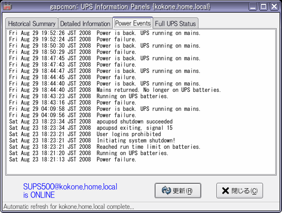Switch to the Historical Summary tab
Viewport: 282px width, 213px height.
click(x=32, y=23)
